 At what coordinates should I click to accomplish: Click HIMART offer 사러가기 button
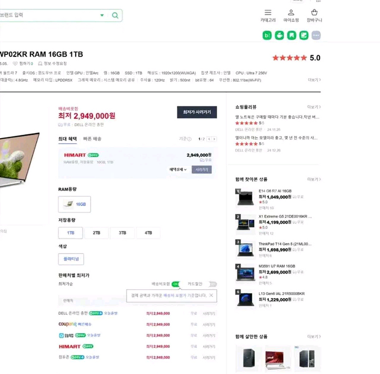pyautogui.click(x=202, y=170)
